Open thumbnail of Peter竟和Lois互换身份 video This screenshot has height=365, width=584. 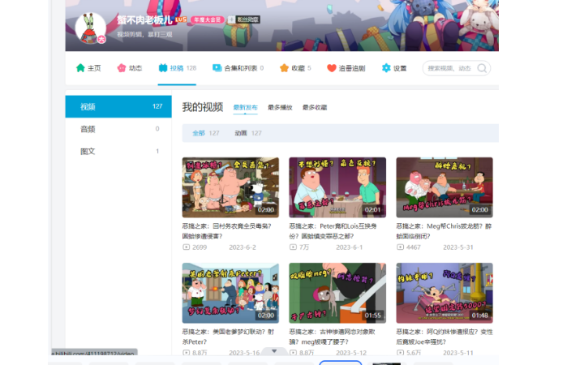tap(337, 187)
